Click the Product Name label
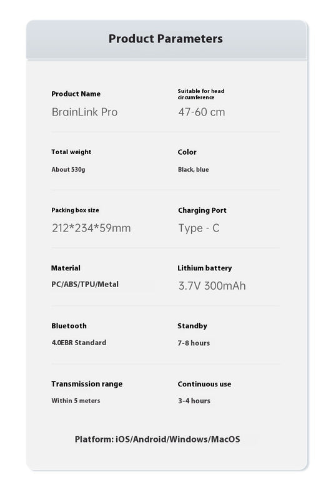Viewport: 331px width, 490px height. (76, 94)
